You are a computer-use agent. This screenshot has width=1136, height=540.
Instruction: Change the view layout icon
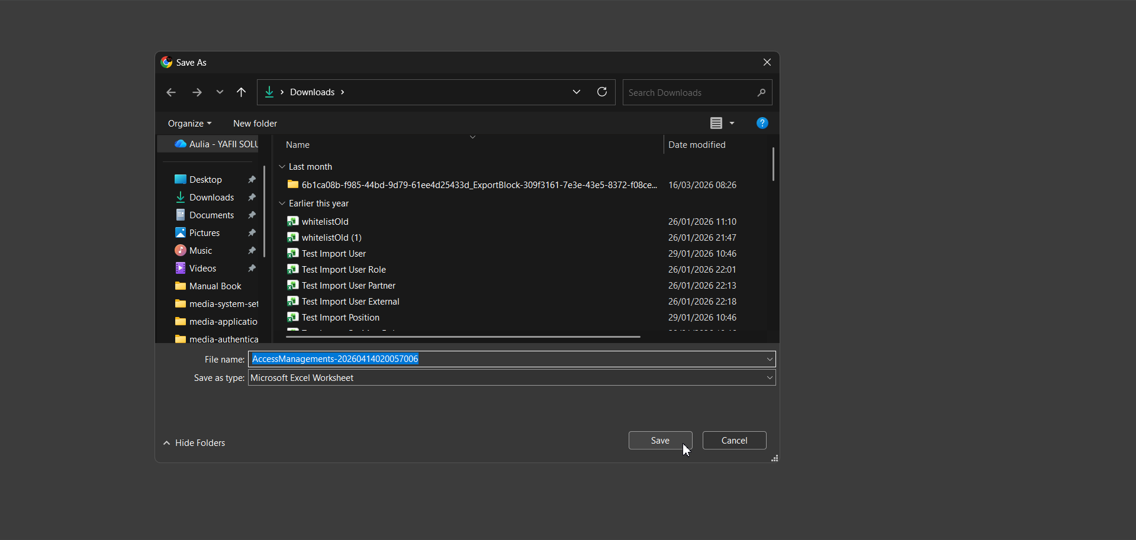pos(716,123)
